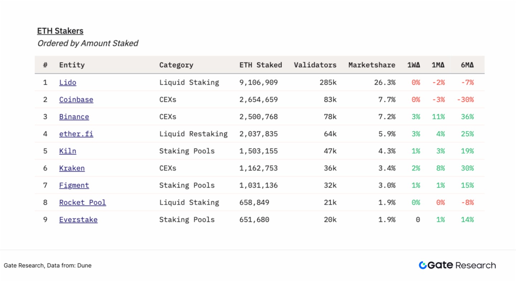Click the 1WΔ column header
The height and width of the screenshot is (281, 516).
[414, 65]
